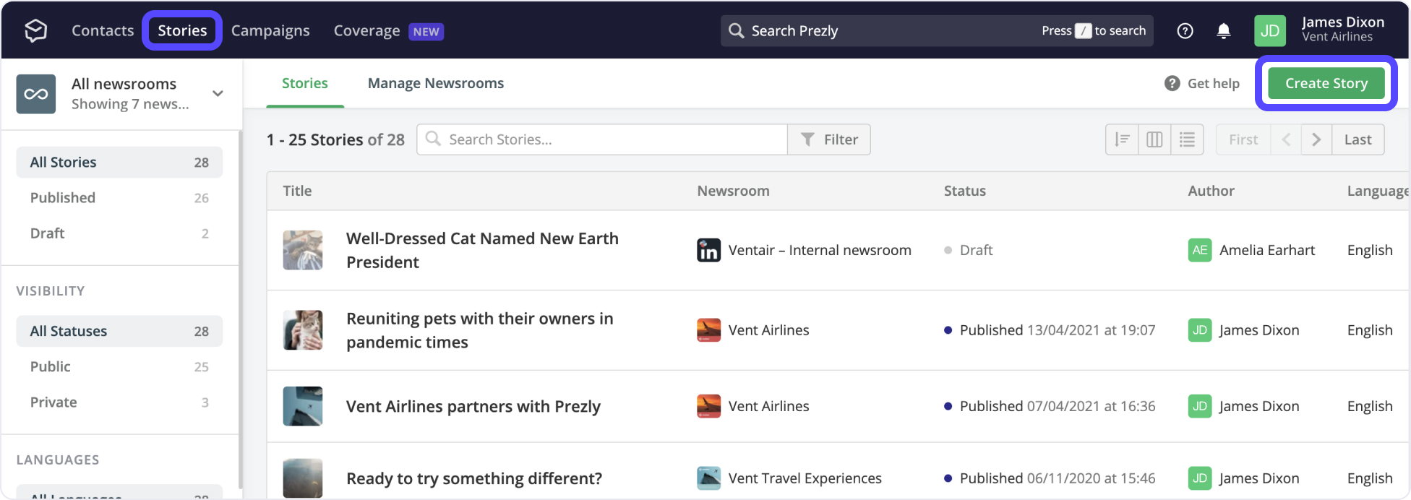Click the Vent Travel Experiences newsroom name
This screenshot has width=1411, height=500.
click(805, 478)
